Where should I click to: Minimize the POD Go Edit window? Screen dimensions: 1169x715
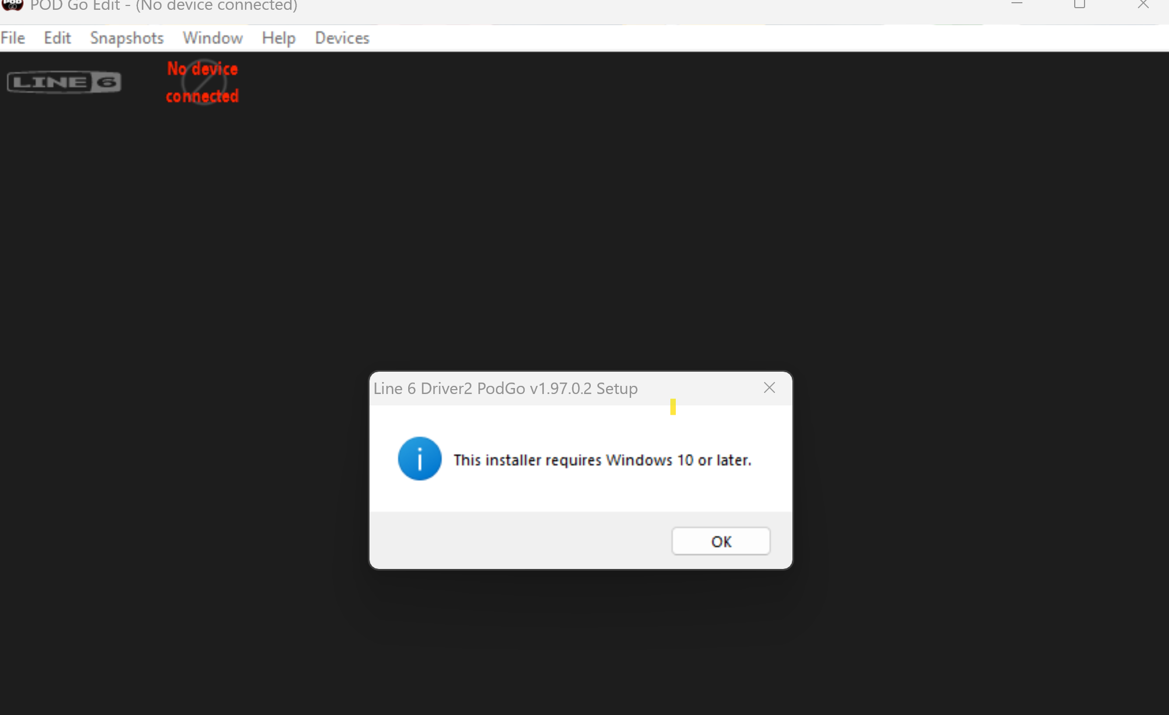coord(1016,4)
